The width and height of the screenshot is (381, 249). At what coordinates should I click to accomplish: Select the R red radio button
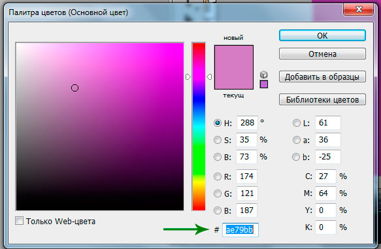point(218,176)
